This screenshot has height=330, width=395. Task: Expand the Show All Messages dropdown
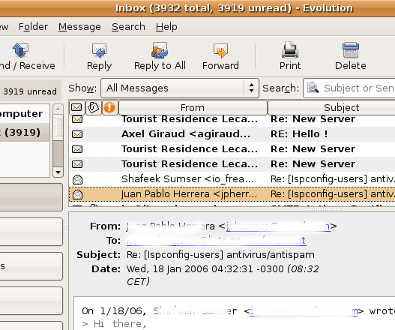180,88
